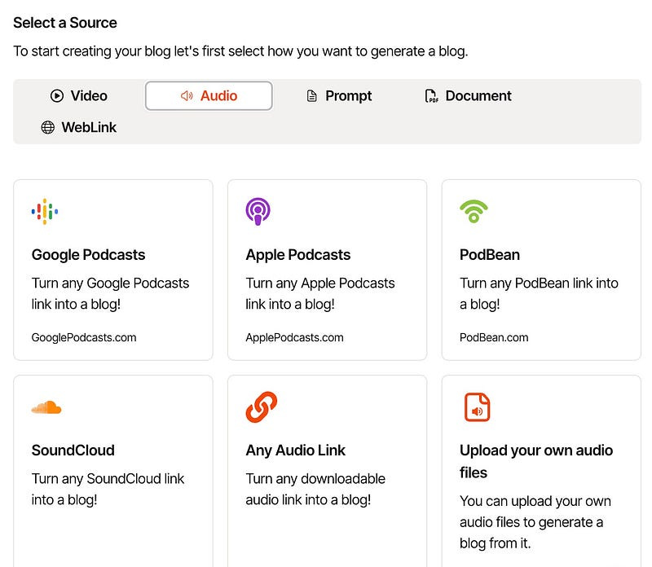Switch to the Video source tab
The width and height of the screenshot is (652, 567).
point(78,95)
